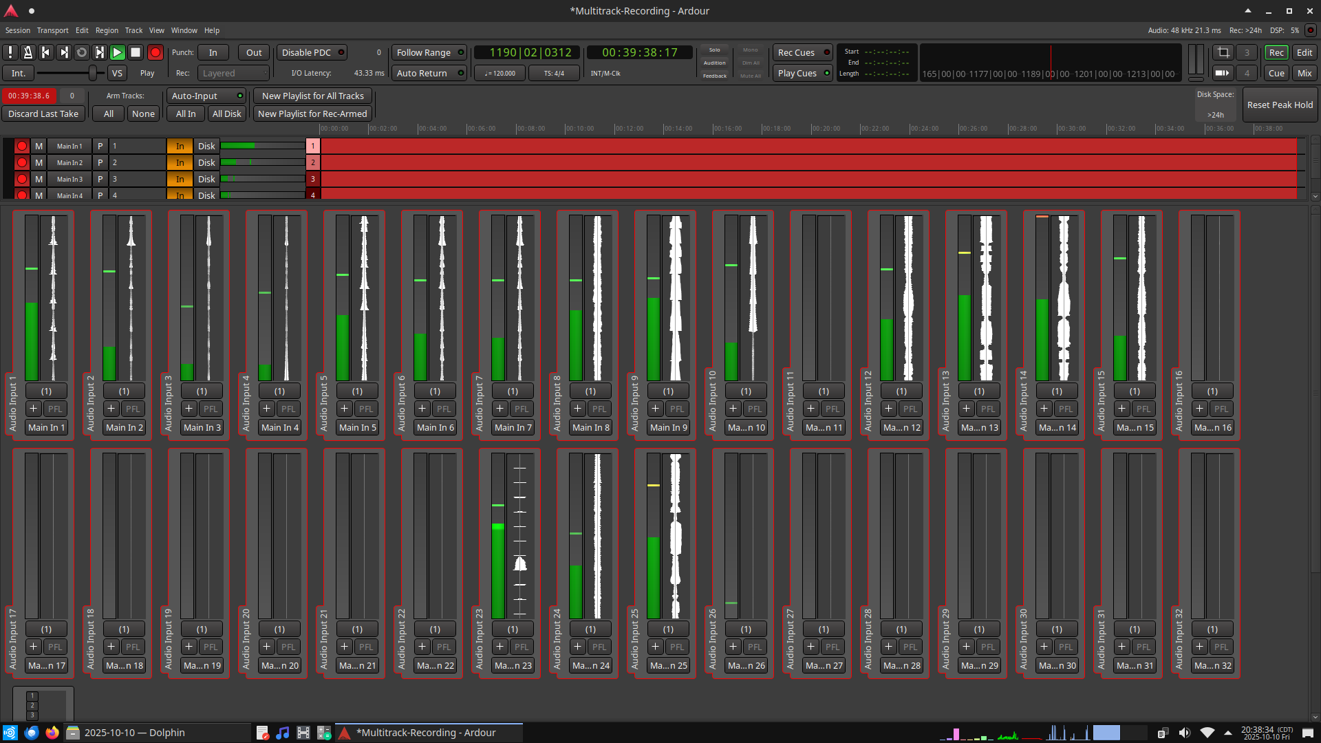Image resolution: width=1321 pixels, height=743 pixels.
Task: Jump to session start
Action: click(x=46, y=52)
